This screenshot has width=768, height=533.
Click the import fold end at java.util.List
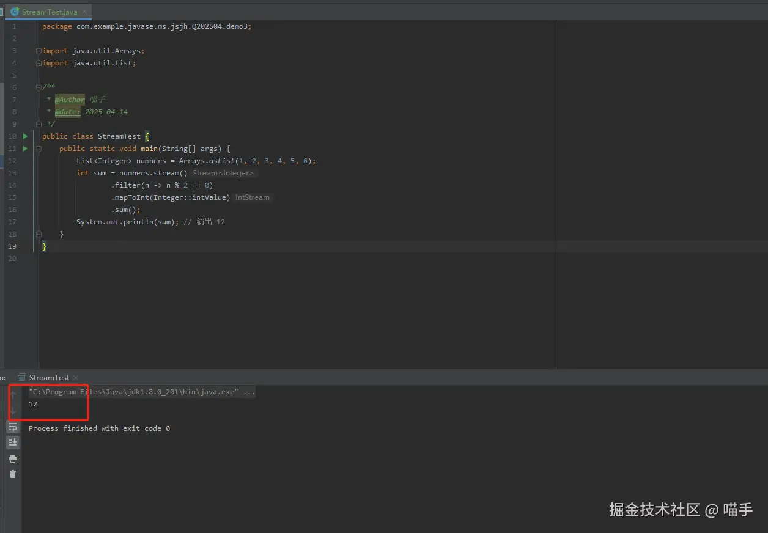[39, 63]
